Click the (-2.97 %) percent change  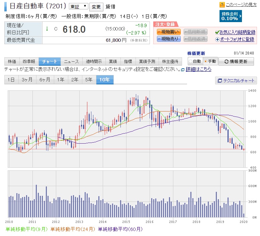click(x=136, y=33)
